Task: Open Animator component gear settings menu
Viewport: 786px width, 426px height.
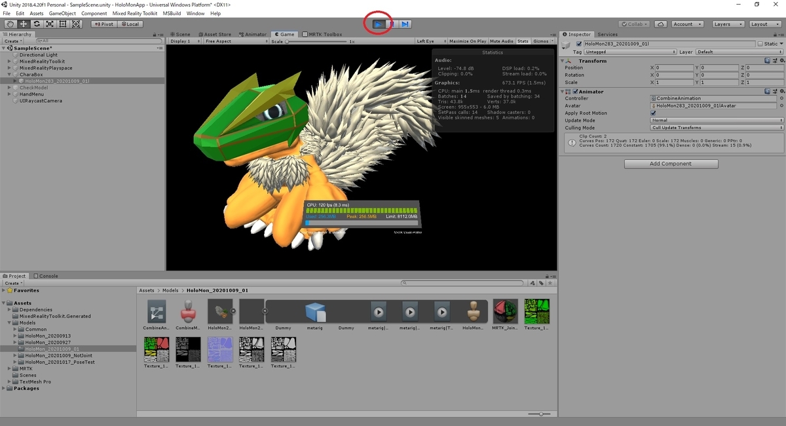Action: pyautogui.click(x=781, y=92)
